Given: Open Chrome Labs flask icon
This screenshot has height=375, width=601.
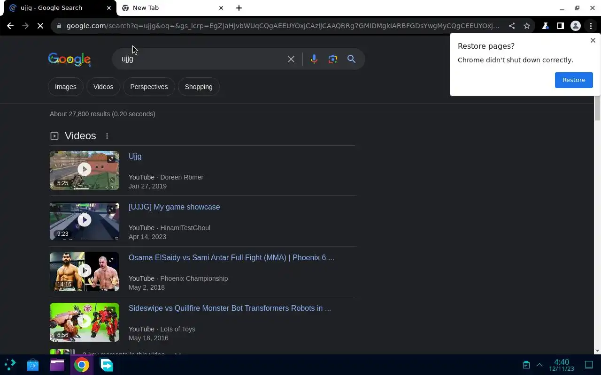Looking at the screenshot, I should click(545, 26).
